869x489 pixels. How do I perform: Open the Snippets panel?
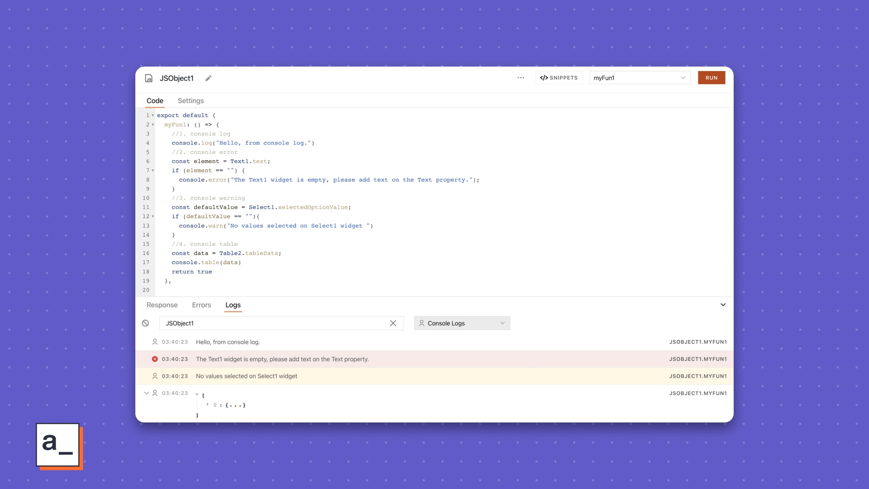point(559,78)
